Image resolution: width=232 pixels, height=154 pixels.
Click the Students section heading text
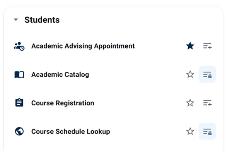click(42, 20)
